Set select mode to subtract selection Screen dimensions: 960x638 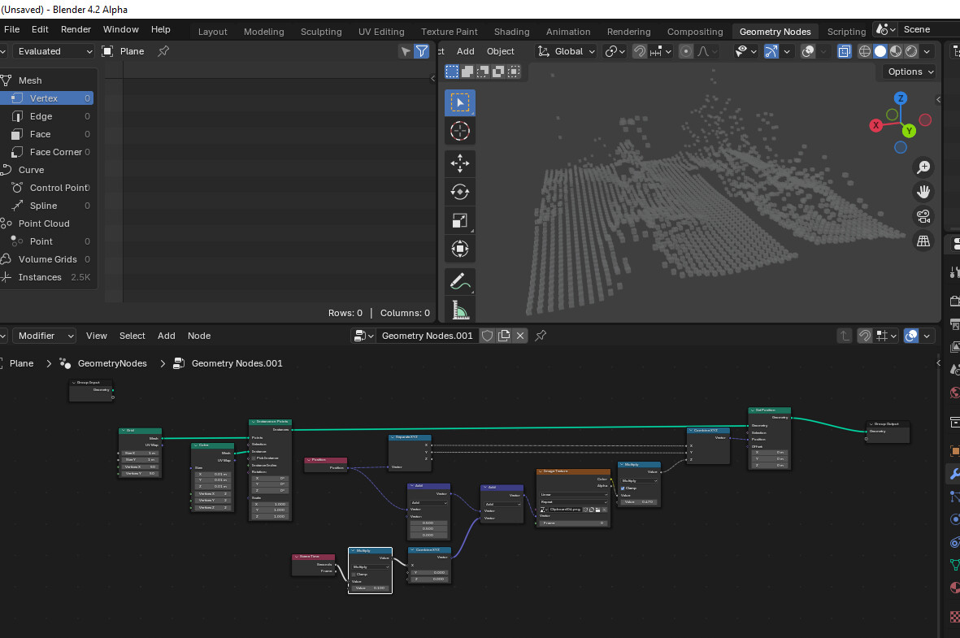click(x=483, y=72)
